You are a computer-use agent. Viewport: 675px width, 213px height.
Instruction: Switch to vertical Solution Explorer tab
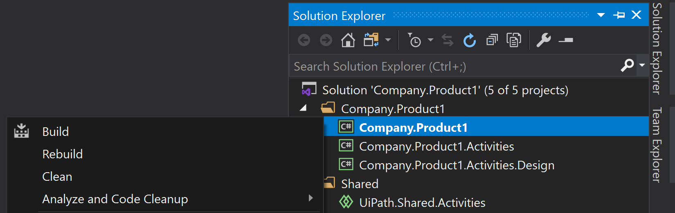(657, 48)
